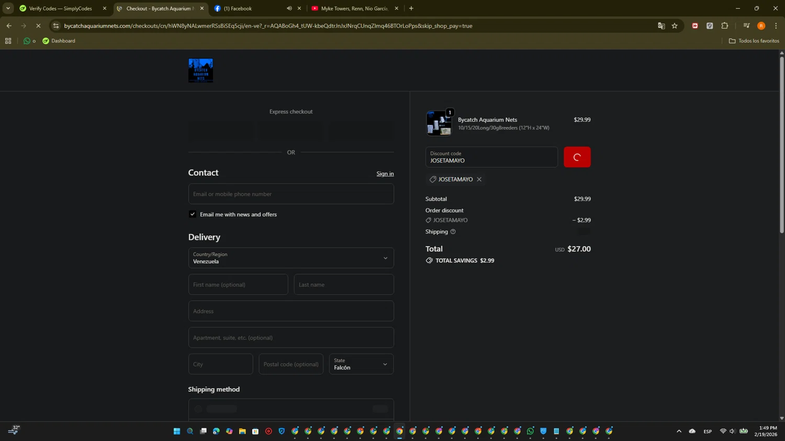The height and width of the screenshot is (441, 785).
Task: Open Microsoft Store from taskbar
Action: [x=255, y=431]
